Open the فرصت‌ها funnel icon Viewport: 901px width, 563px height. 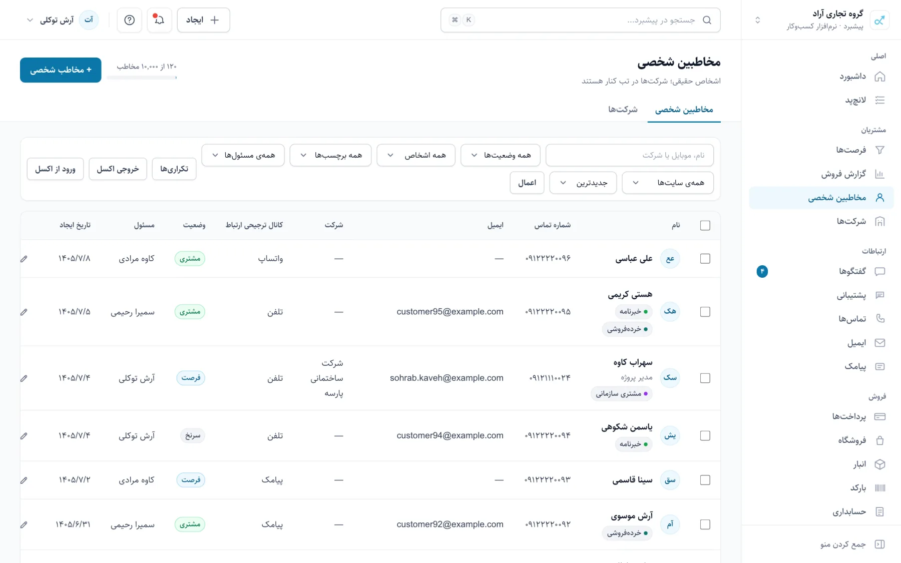879,150
